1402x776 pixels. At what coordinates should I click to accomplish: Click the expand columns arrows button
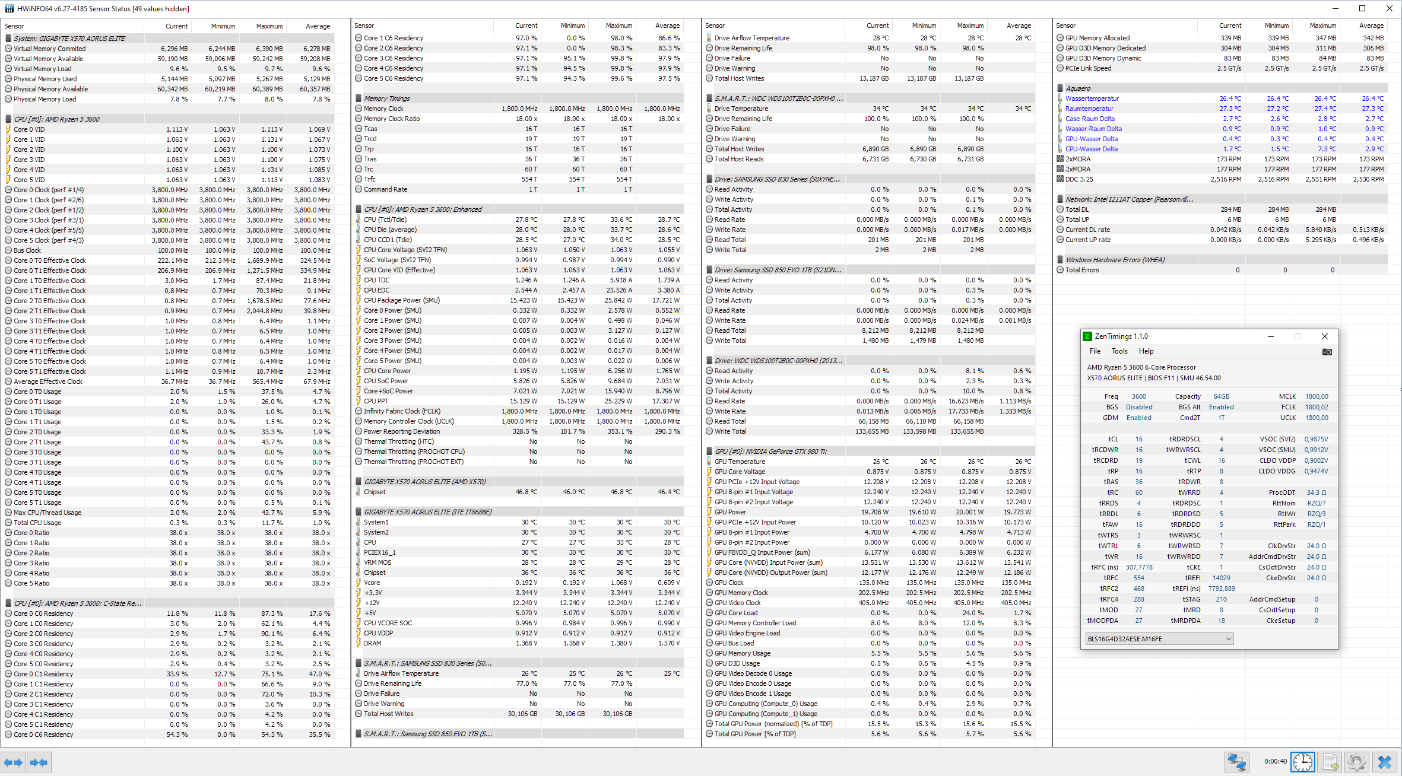(x=13, y=762)
